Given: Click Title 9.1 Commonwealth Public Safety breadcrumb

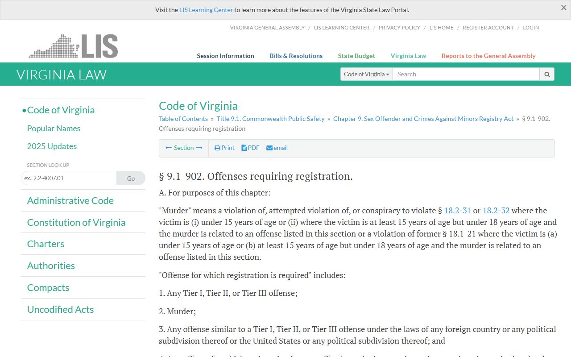Looking at the screenshot, I should point(270,119).
